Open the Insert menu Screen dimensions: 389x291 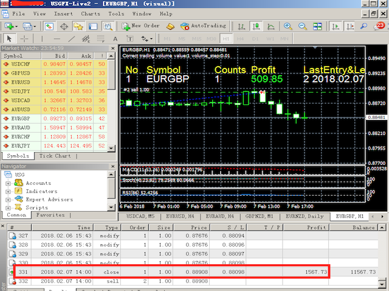point(63,14)
